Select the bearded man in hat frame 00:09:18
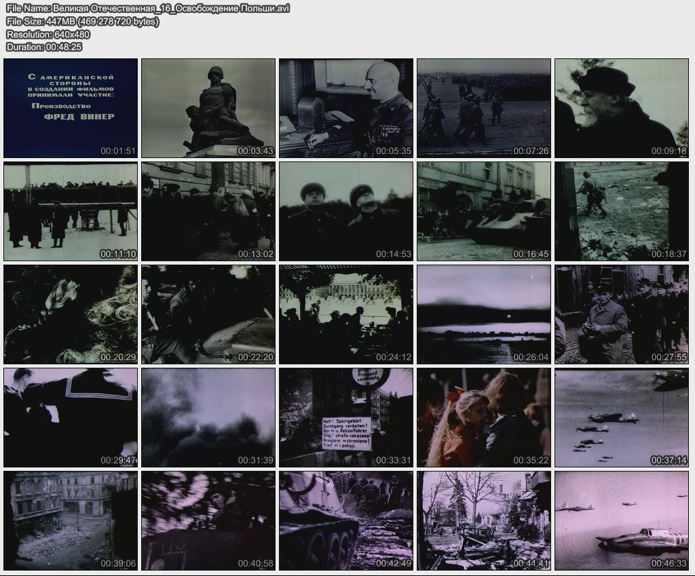695x576 pixels. (x=622, y=108)
